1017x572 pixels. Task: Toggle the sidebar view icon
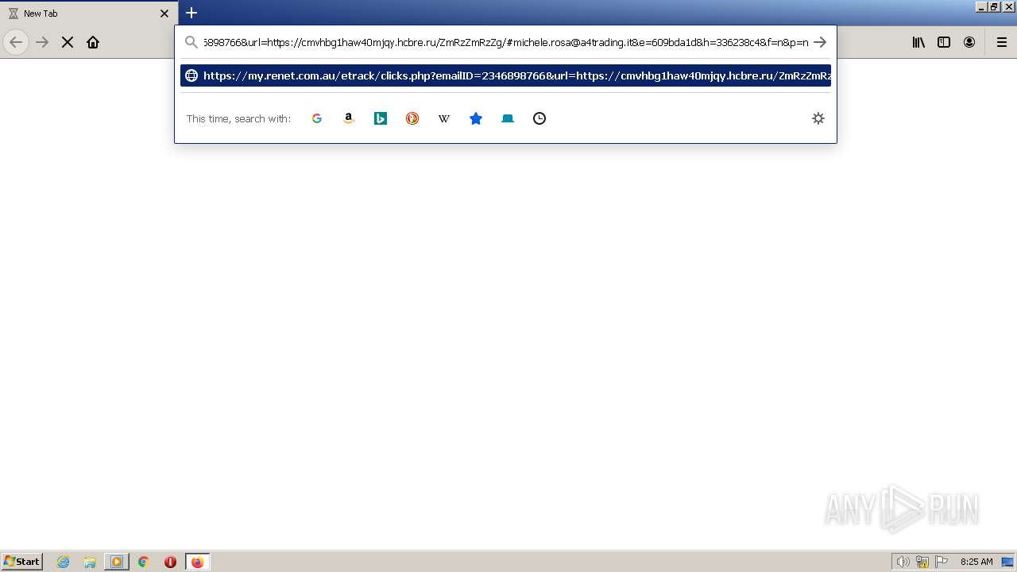944,42
